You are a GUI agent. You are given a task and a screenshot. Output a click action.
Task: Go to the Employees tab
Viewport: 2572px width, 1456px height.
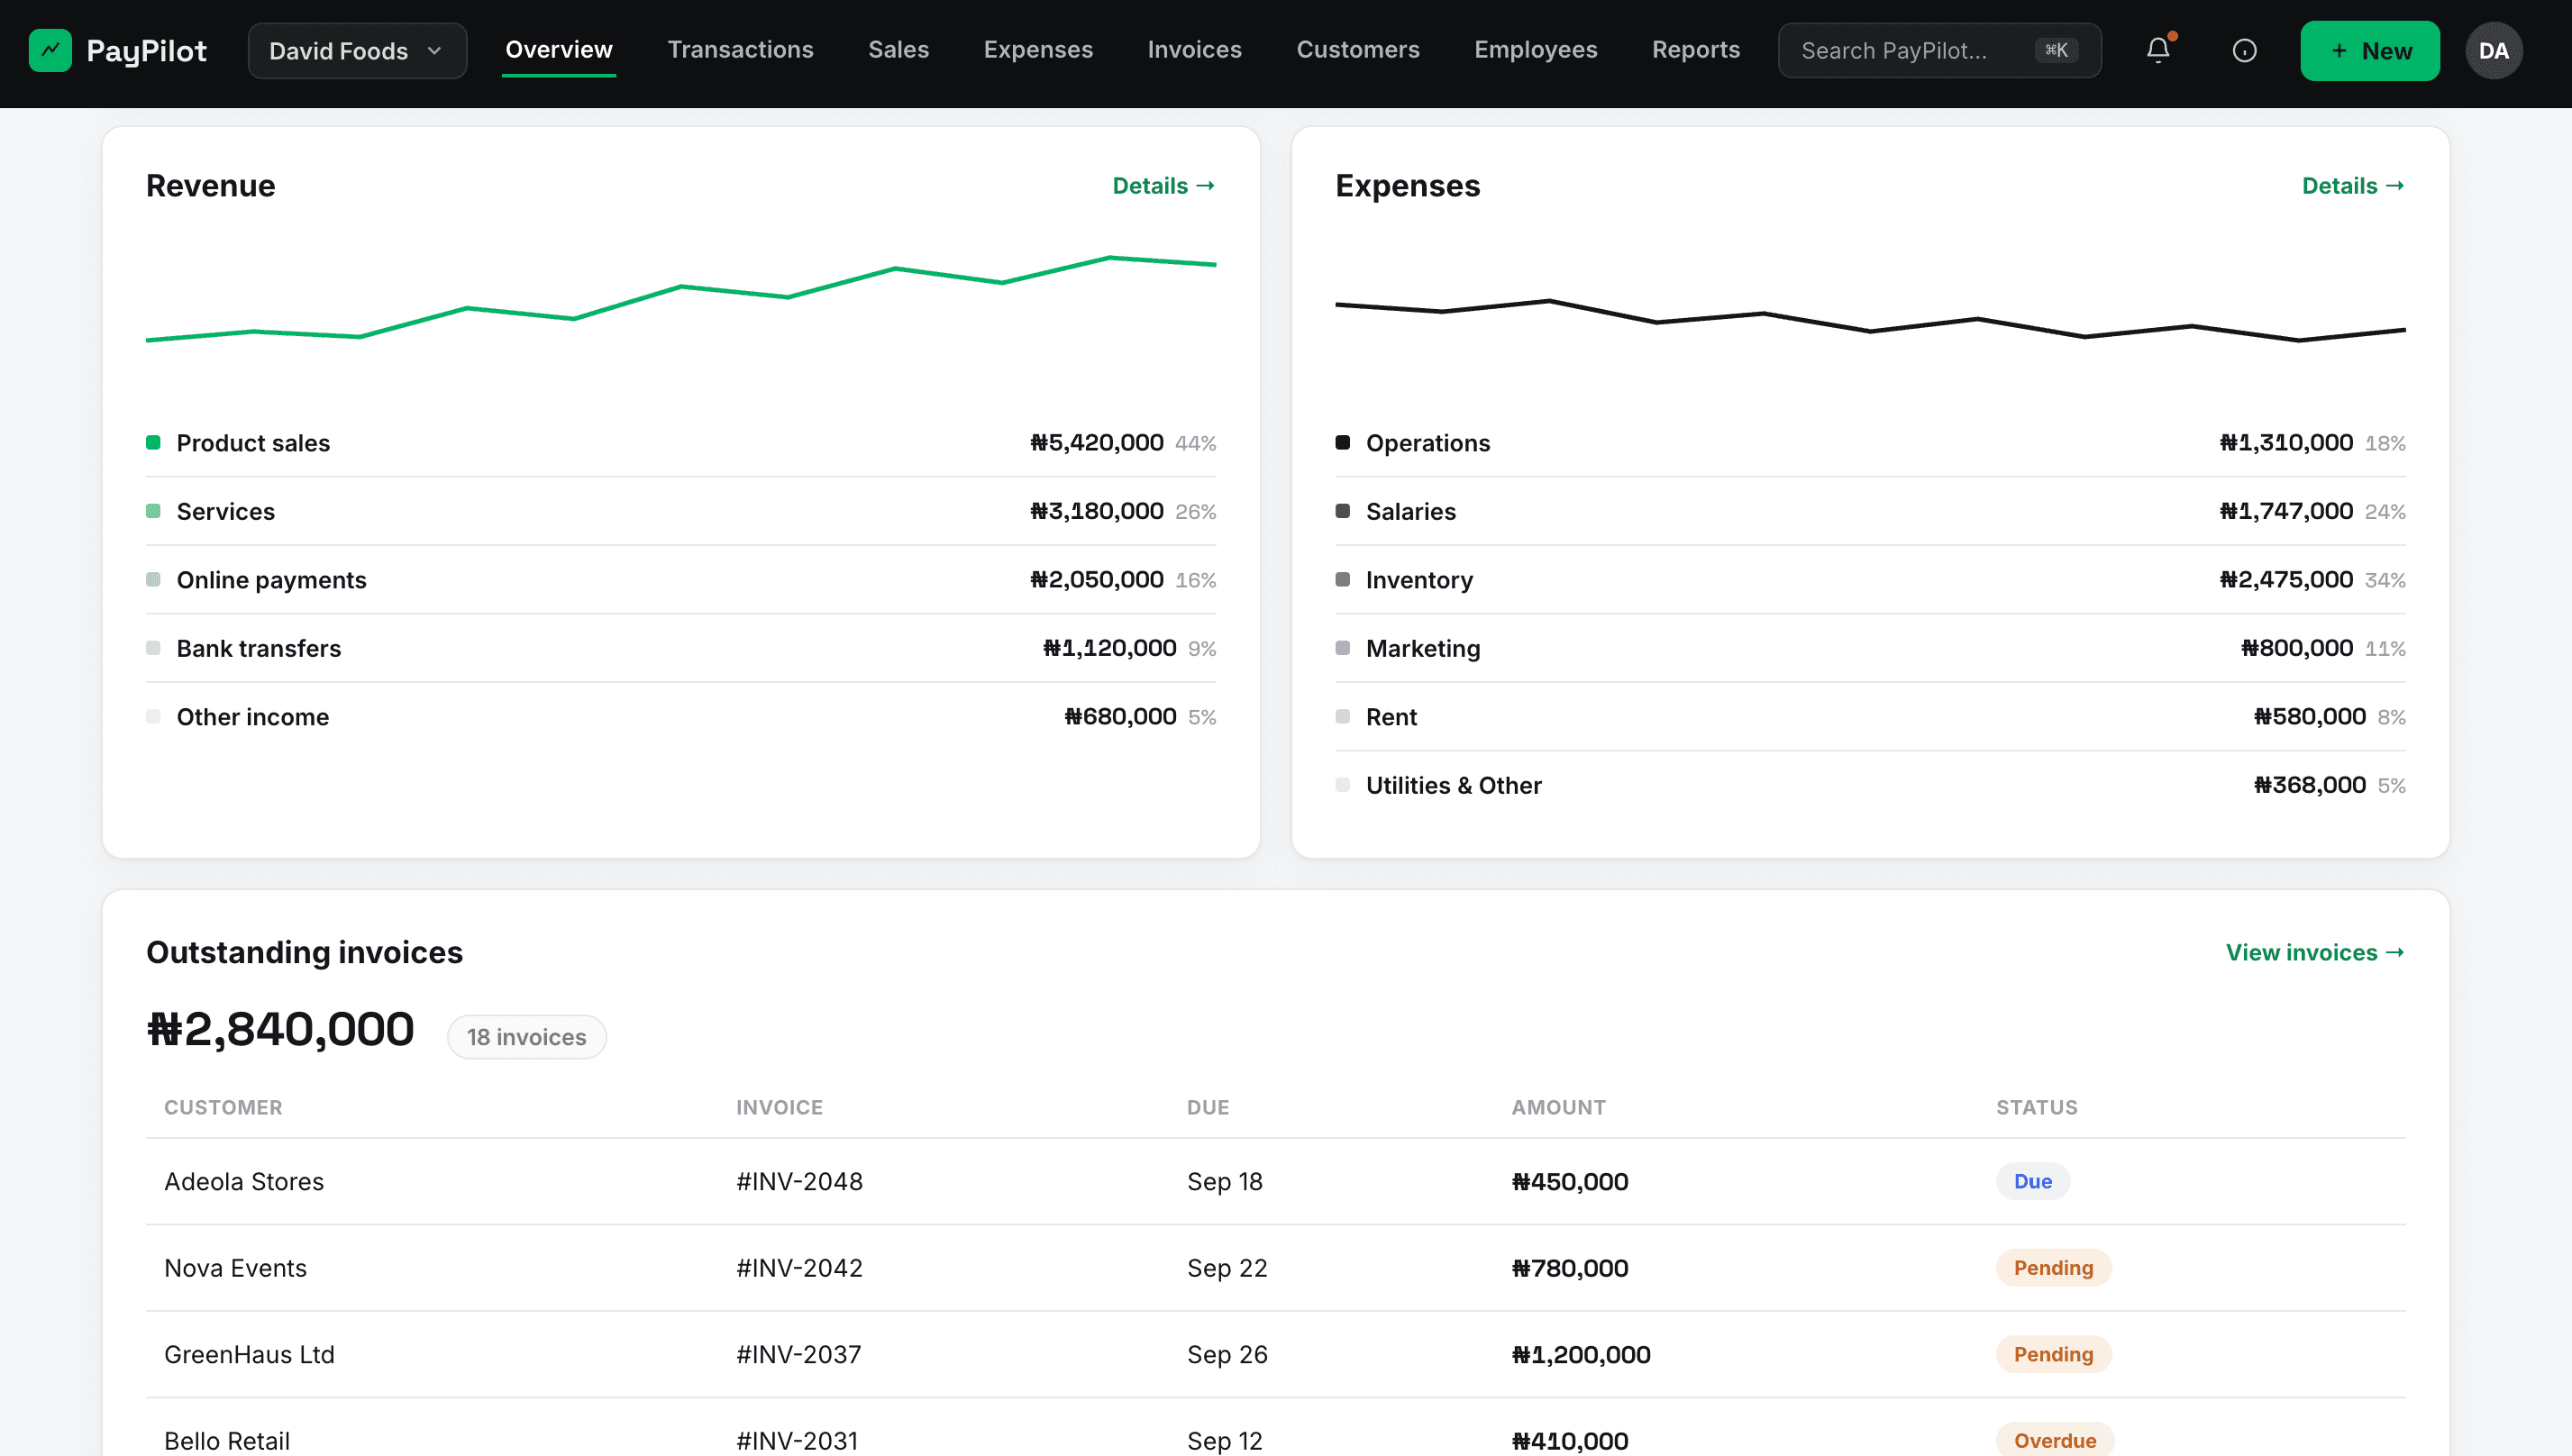tap(1535, 50)
